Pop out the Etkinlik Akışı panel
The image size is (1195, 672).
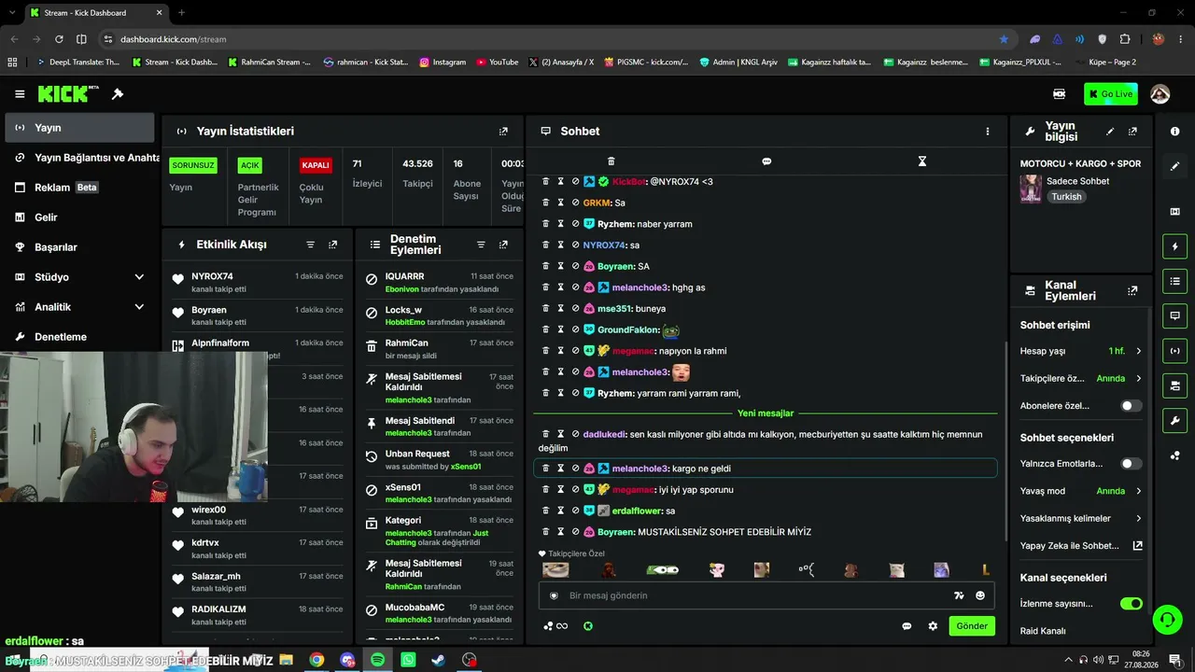pyautogui.click(x=332, y=245)
